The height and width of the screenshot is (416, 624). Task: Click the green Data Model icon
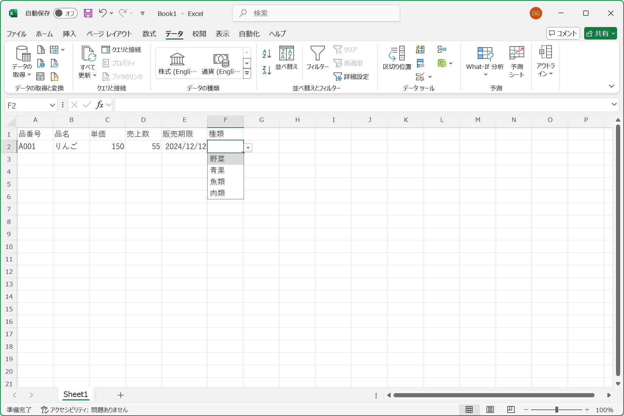pos(442,63)
